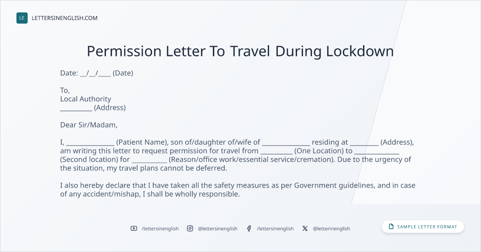Viewport: 481px width, 252px height.
Task: Click the document icon in Sample Letter badge
Action: point(391,226)
